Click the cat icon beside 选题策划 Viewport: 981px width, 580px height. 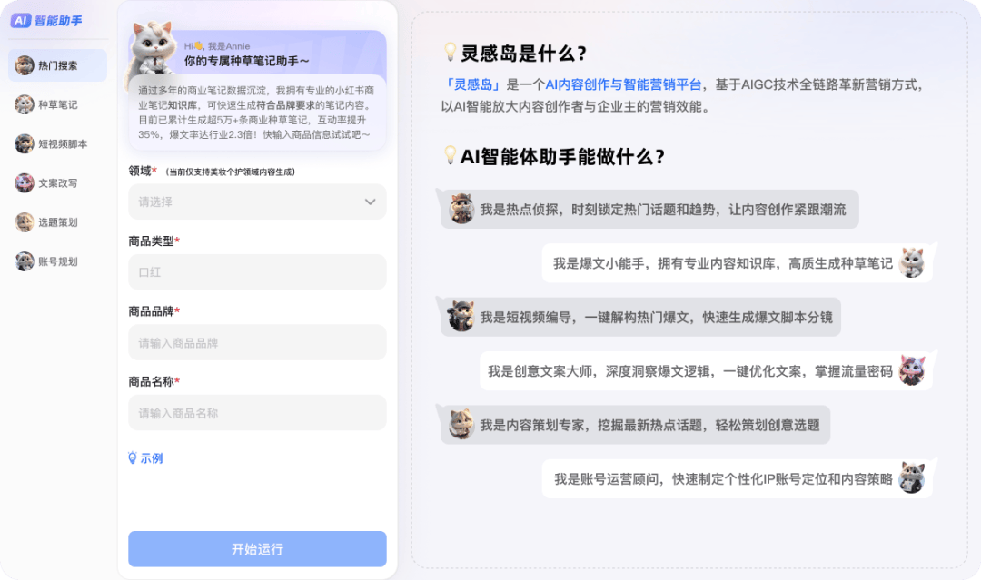click(x=25, y=222)
